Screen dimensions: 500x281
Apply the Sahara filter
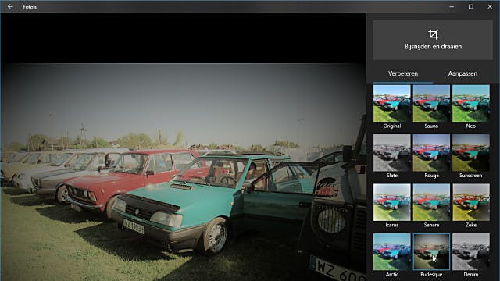(x=431, y=202)
